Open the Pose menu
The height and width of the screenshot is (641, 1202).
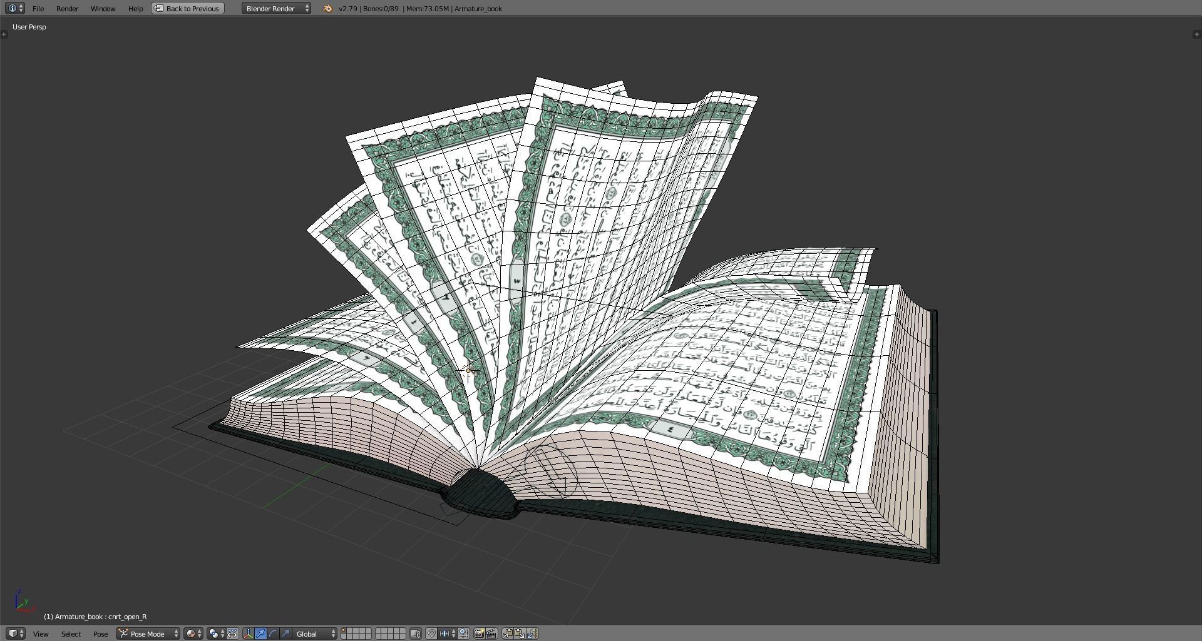pyautogui.click(x=100, y=633)
